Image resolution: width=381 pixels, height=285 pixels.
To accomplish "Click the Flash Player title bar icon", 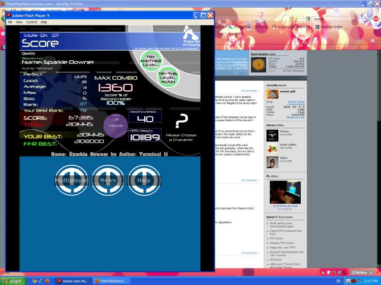I will pyautogui.click(x=9, y=15).
